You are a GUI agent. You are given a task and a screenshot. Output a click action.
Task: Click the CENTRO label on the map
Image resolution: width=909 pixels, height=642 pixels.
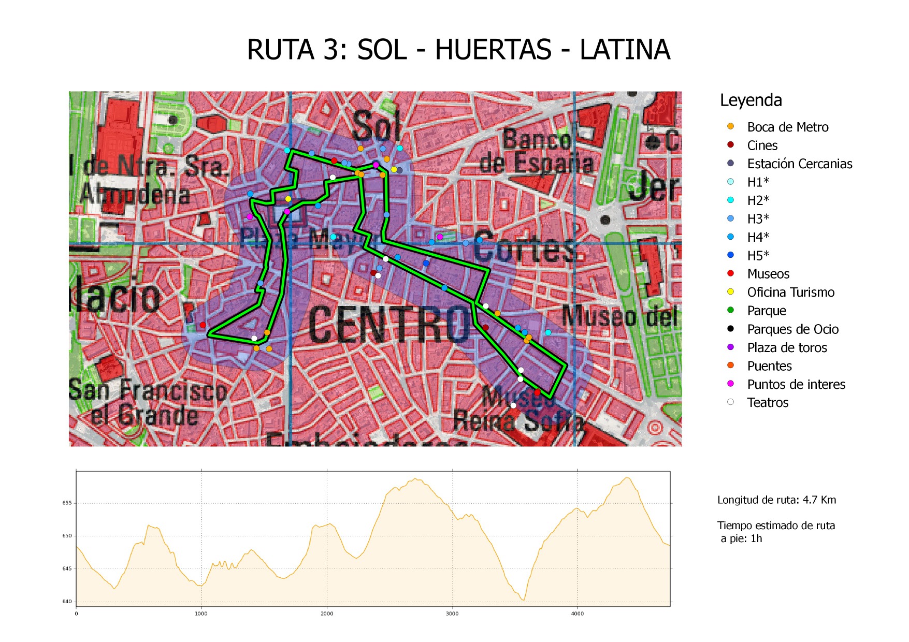388,325
